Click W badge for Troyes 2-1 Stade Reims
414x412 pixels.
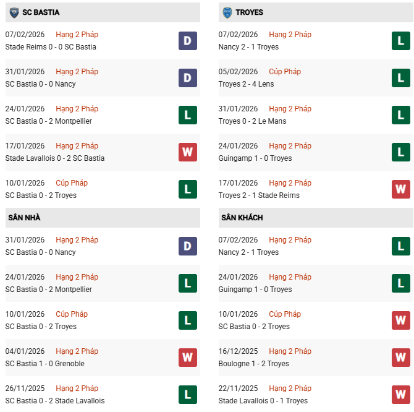click(400, 189)
